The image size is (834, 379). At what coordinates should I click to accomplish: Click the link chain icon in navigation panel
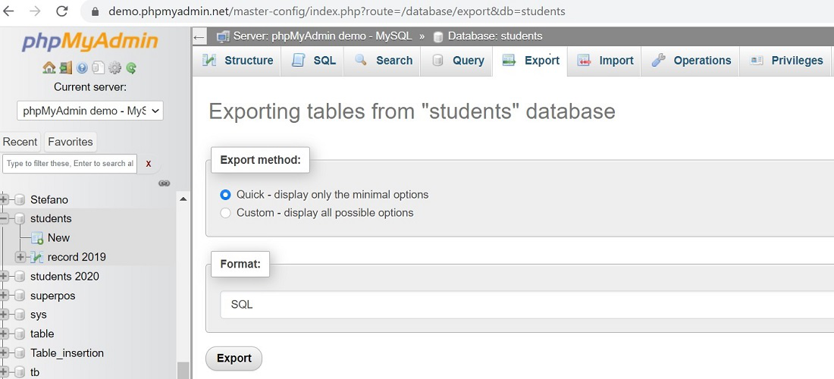164,183
